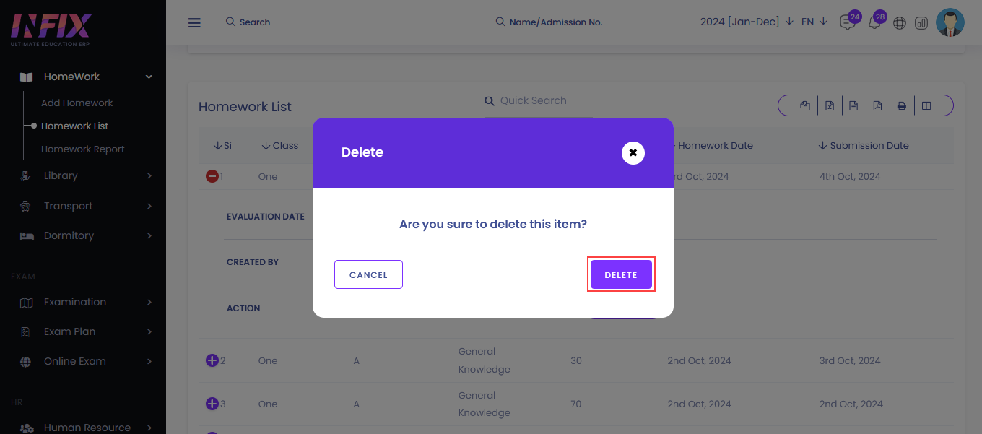Click the Name/Admission No. search field
The height and width of the screenshot is (434, 982).
coord(549,22)
